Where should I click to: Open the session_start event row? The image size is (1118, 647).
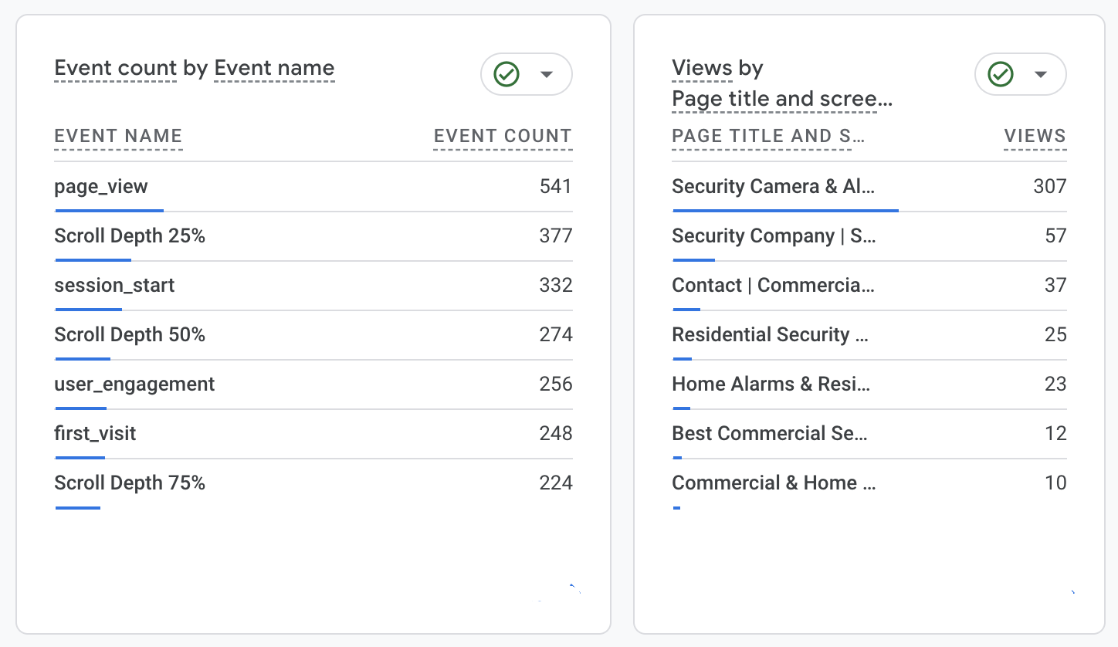coord(114,286)
